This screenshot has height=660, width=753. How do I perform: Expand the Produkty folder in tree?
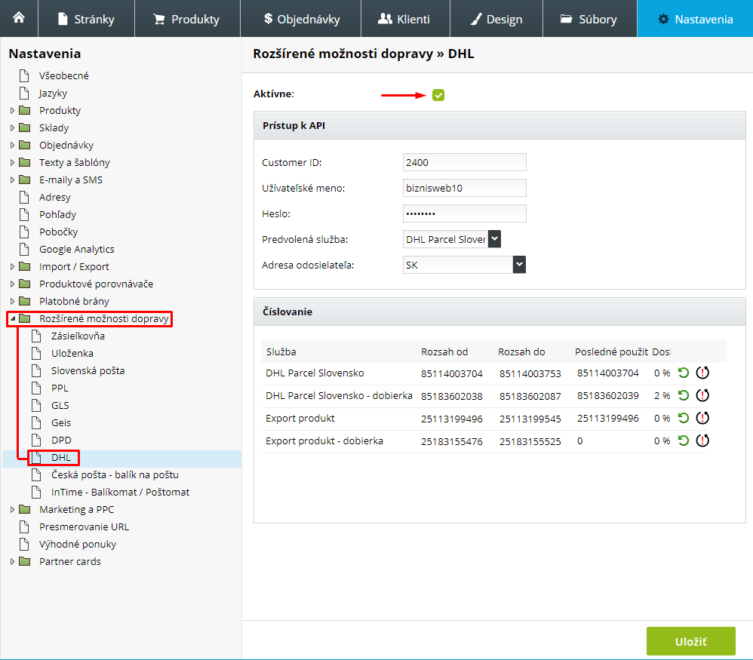coord(13,110)
